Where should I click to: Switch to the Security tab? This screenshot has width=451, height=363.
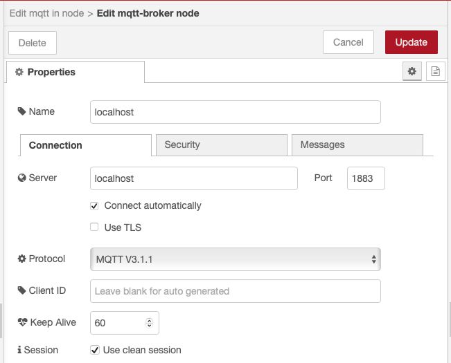pyautogui.click(x=222, y=145)
